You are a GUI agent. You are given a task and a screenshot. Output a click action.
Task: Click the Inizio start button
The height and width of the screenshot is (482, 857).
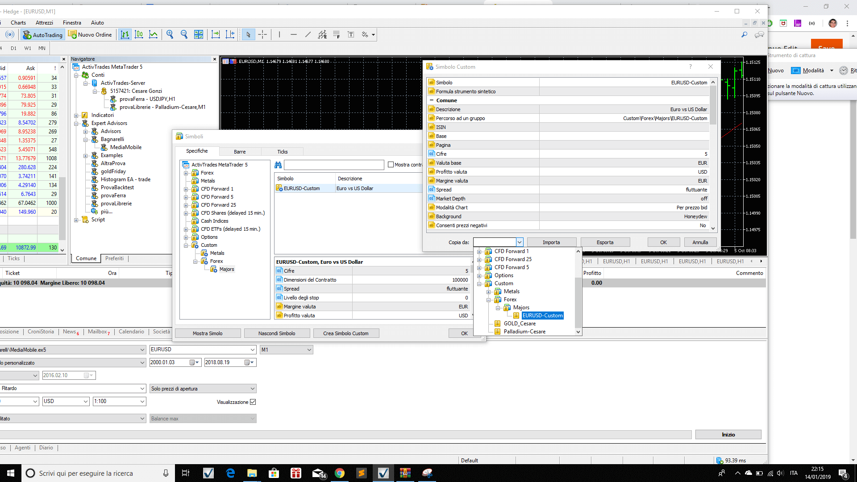click(x=728, y=435)
